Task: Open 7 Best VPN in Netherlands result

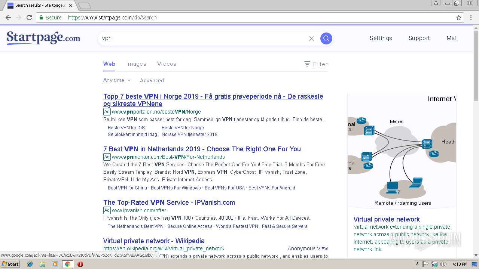Action: click(x=202, y=149)
